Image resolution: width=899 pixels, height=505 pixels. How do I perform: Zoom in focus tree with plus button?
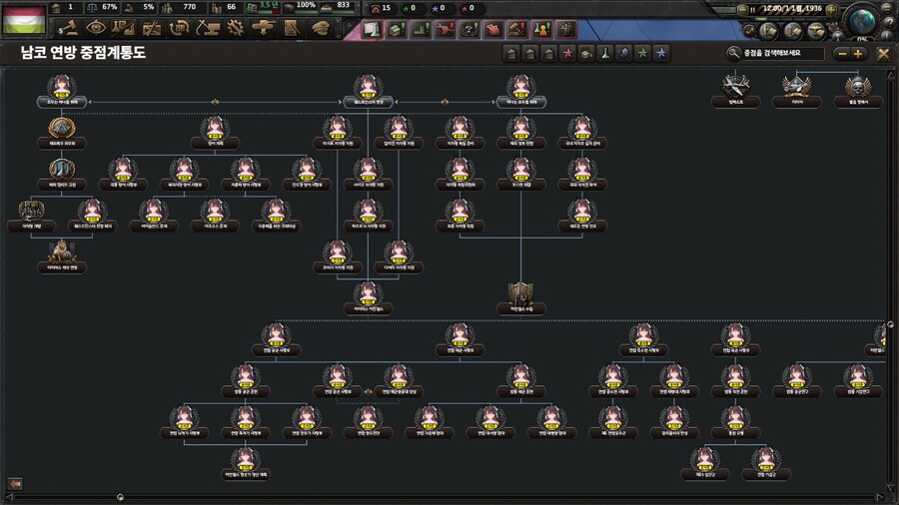tap(858, 53)
